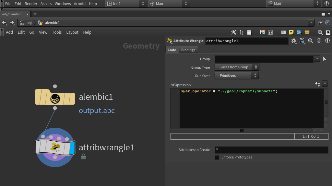The width and height of the screenshot is (332, 186).
Task: Navigate back with the left arrow icon
Action: tap(4, 23)
